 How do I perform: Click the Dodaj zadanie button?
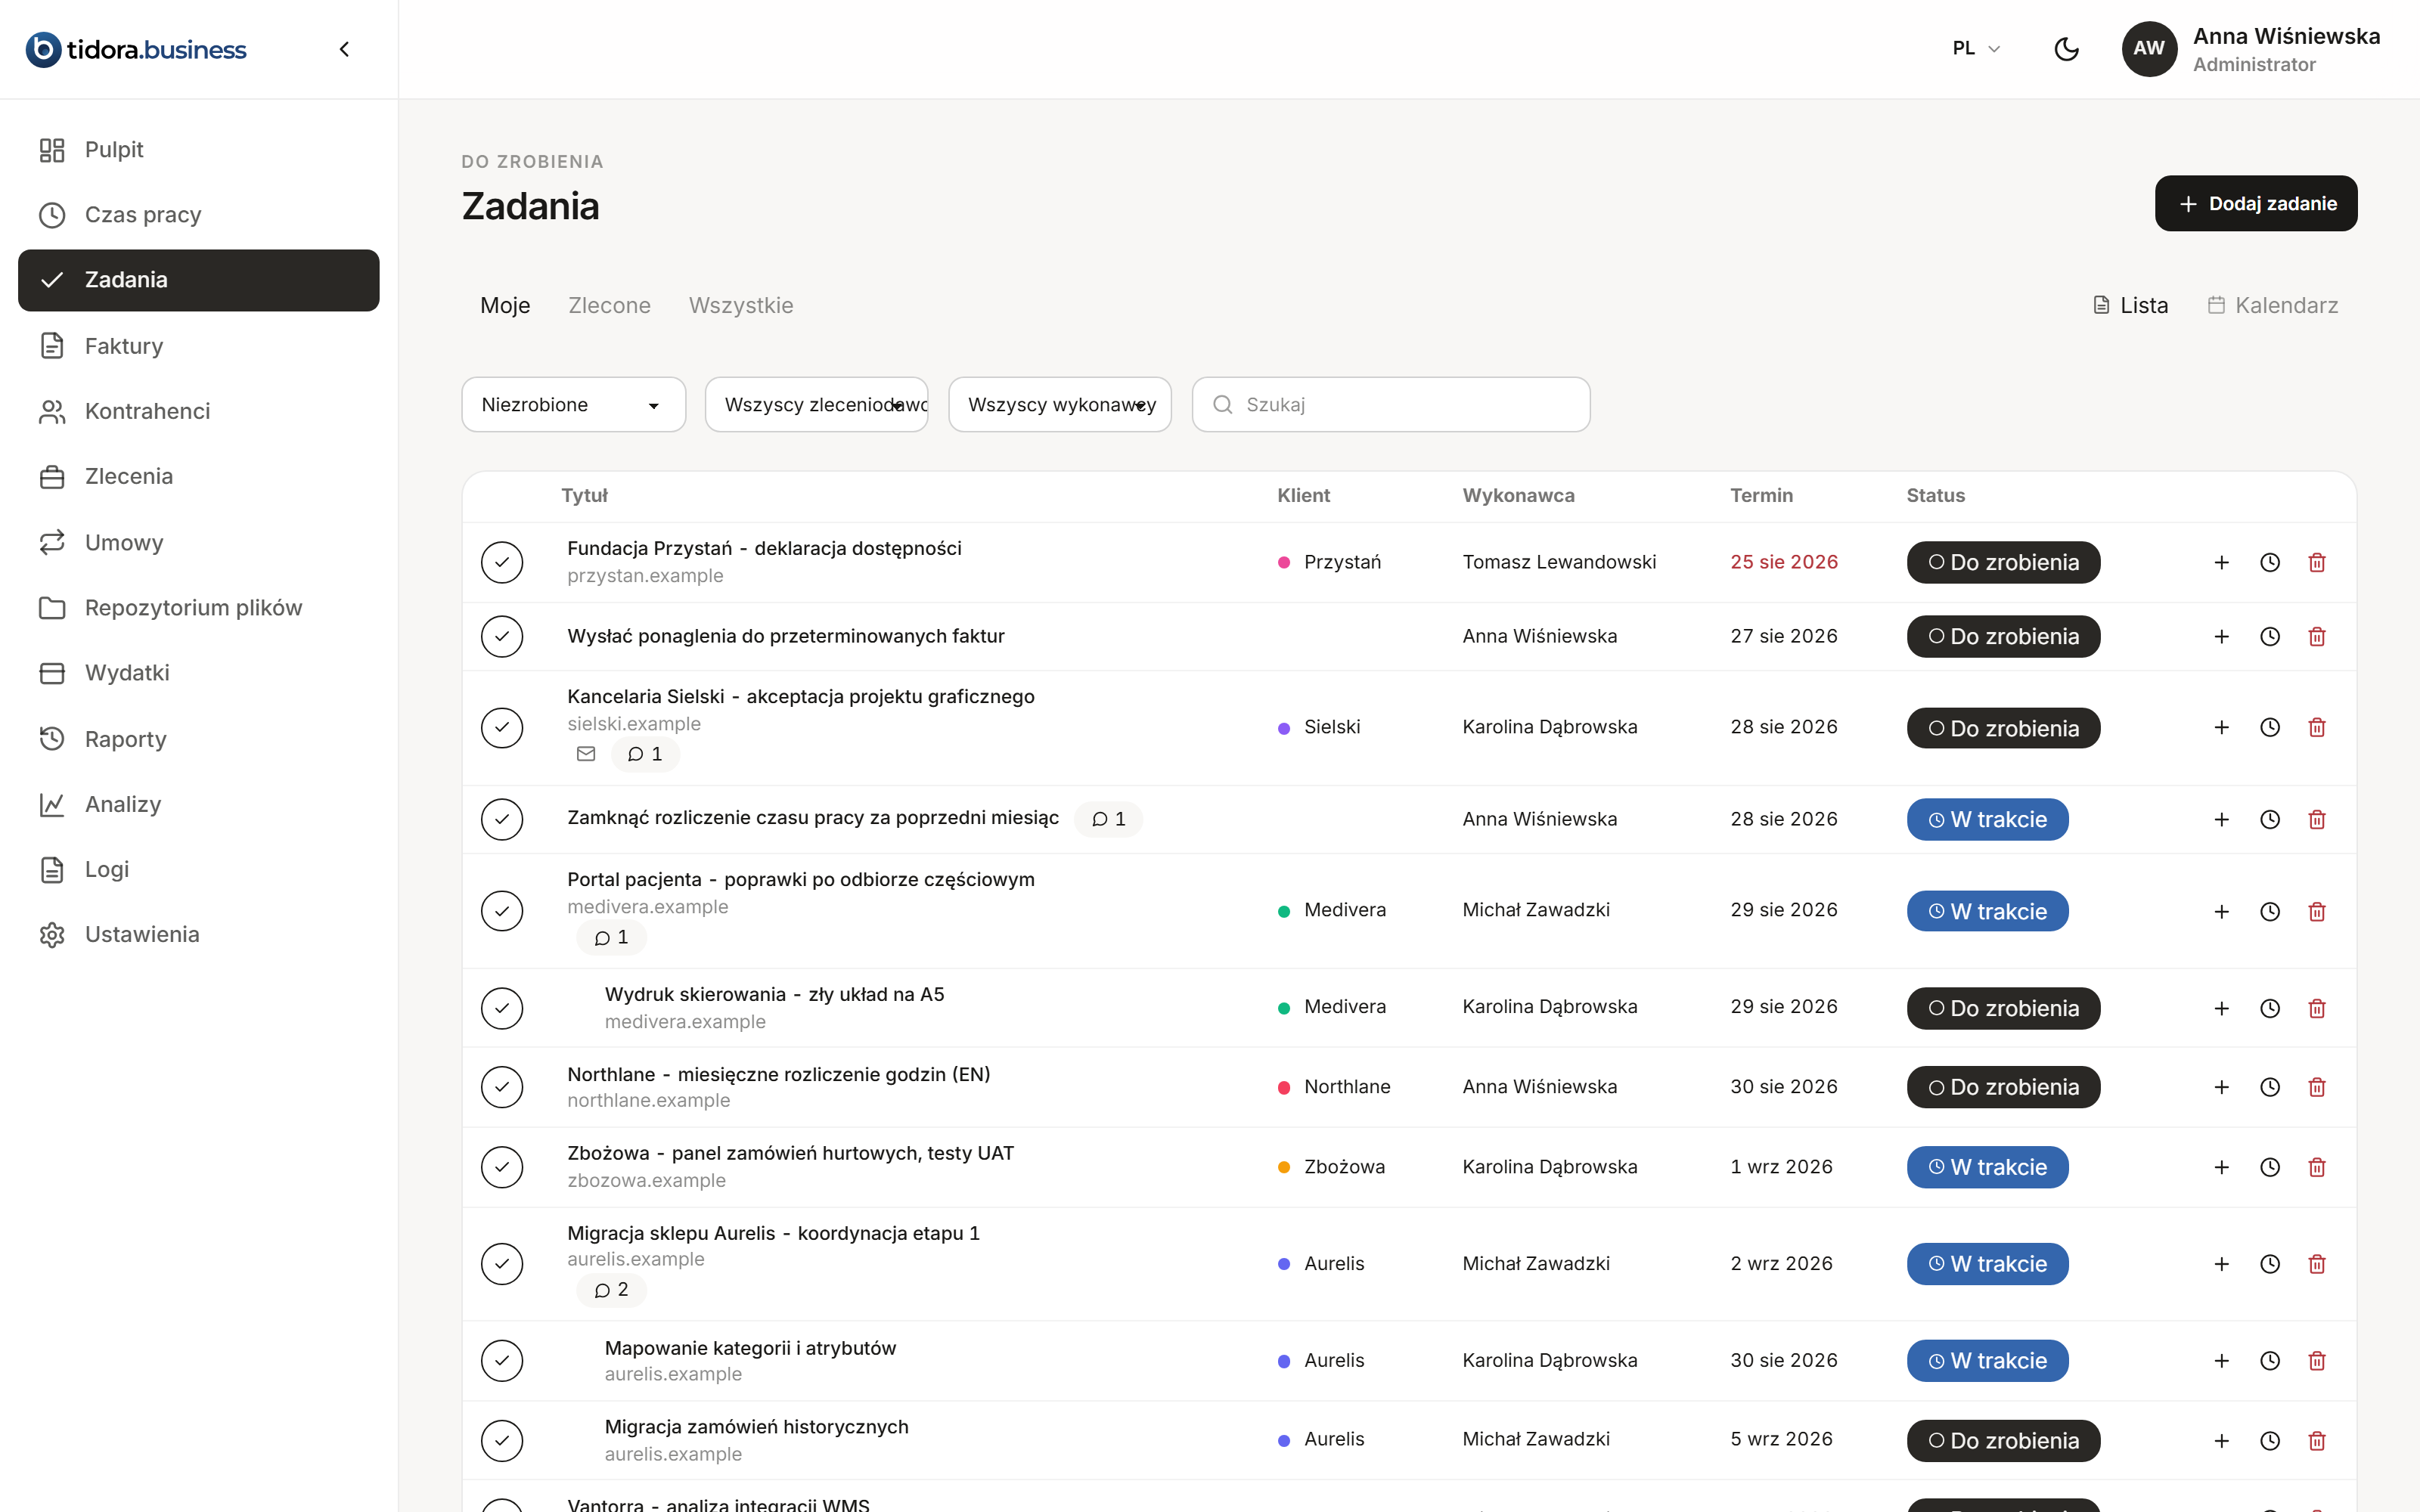[x=2256, y=203]
